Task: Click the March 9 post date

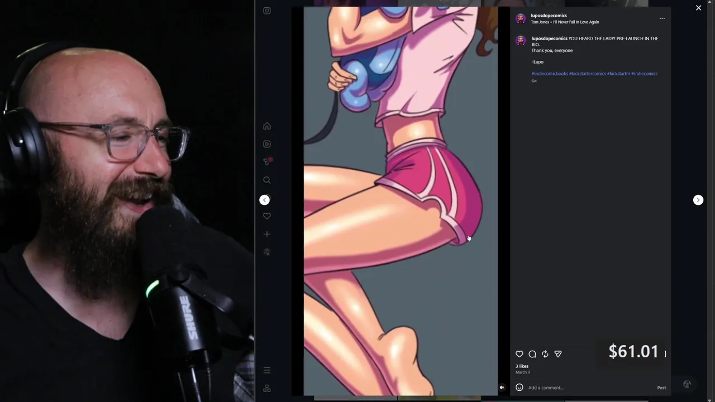Action: pos(523,372)
